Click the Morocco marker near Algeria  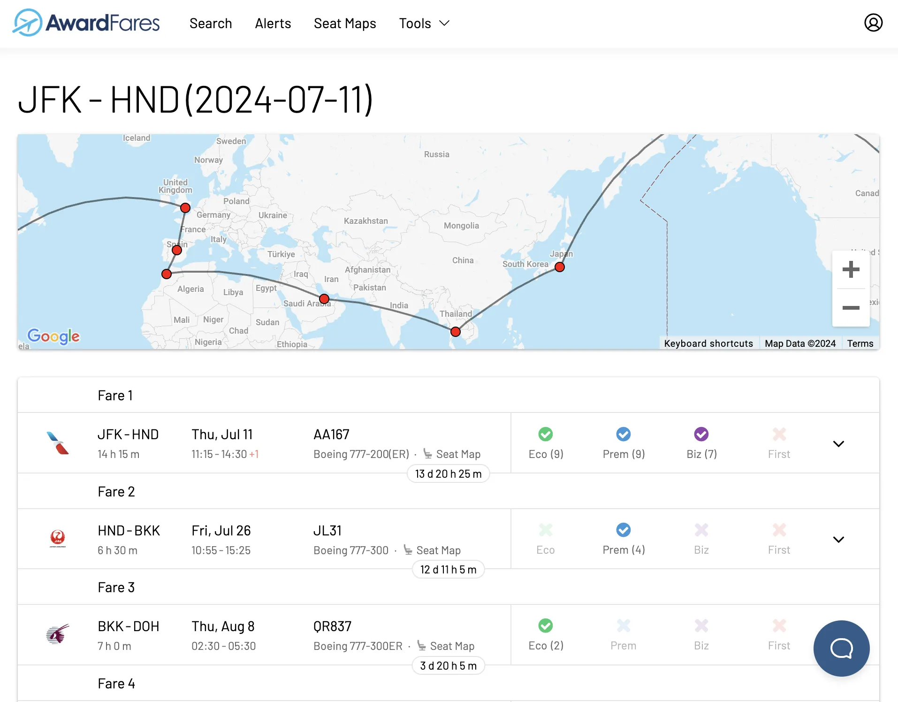[167, 274]
